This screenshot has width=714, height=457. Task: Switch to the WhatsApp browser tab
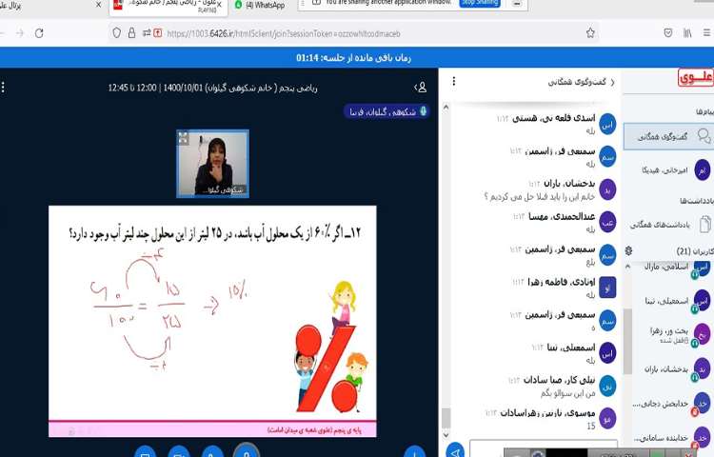(x=260, y=6)
